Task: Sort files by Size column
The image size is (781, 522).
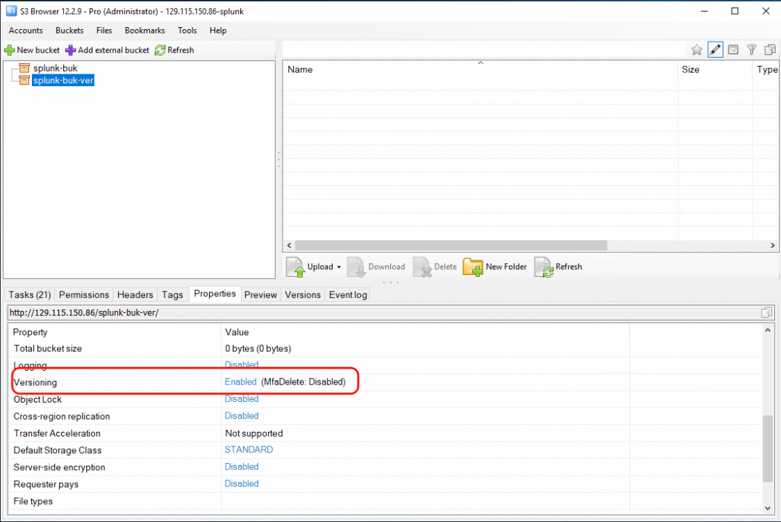Action: (x=715, y=69)
